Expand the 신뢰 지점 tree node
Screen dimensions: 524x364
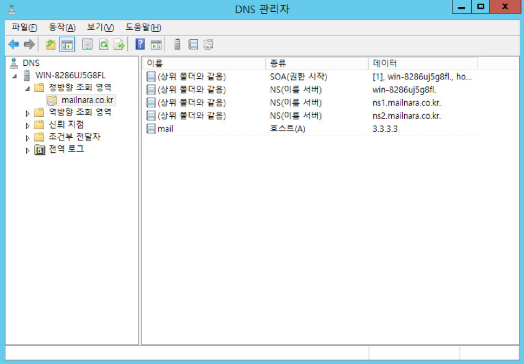click(28, 125)
